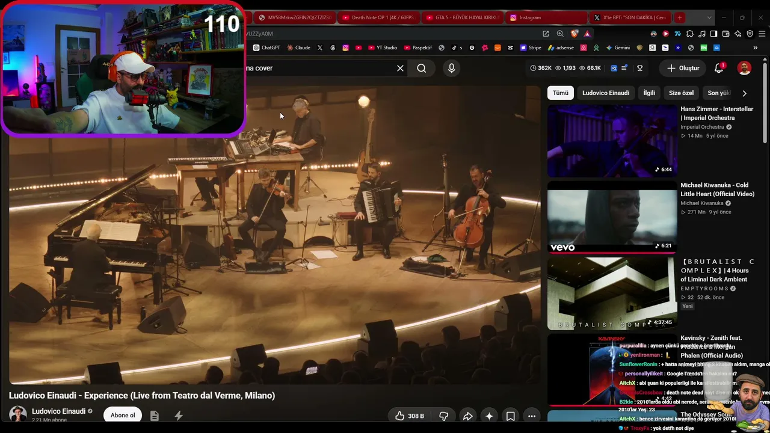770x433 pixels.
Task: Open a new browser tab
Action: pyautogui.click(x=679, y=17)
